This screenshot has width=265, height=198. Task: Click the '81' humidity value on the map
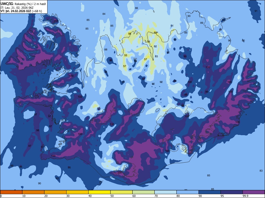coord(172,26)
